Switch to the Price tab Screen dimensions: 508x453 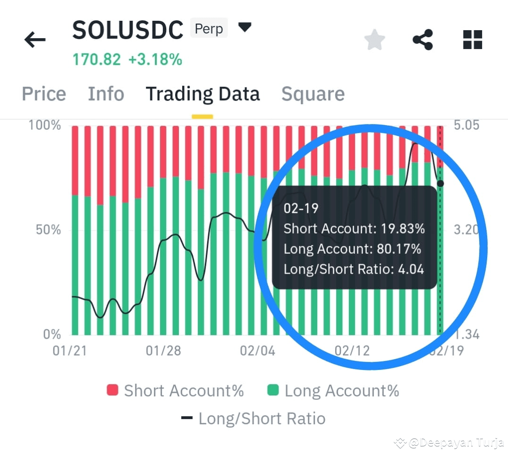point(43,94)
